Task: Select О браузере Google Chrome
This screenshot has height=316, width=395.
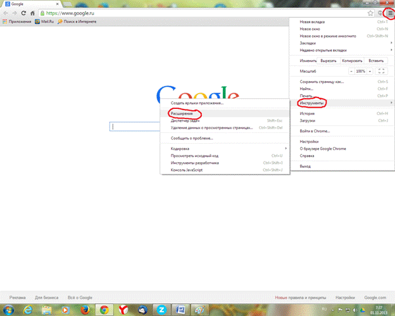Action: click(x=342, y=149)
